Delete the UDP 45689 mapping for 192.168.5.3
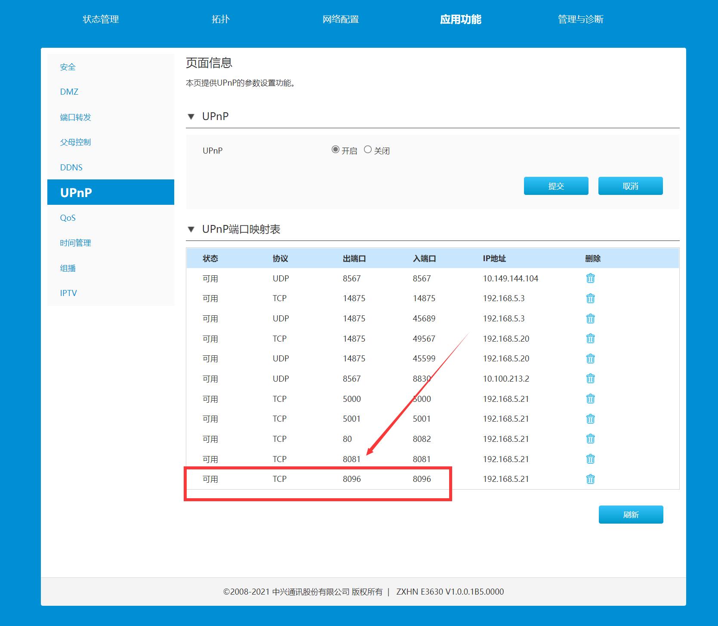 tap(590, 318)
